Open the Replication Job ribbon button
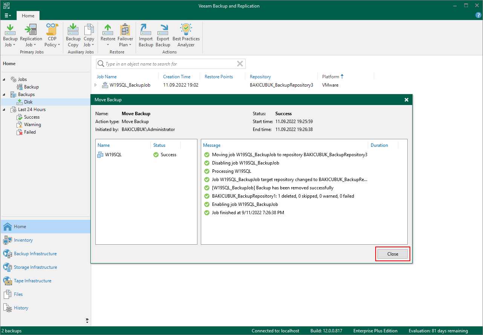 coord(31,35)
